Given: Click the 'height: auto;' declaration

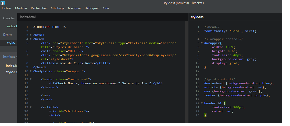Looking at the screenshot, I should tap(224, 51).
